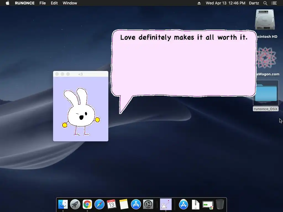Close the <3 window
The image size is (283, 212).
57,74
